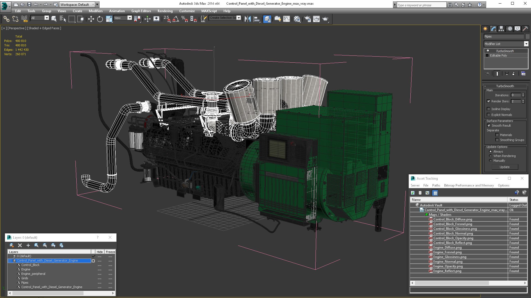Open Bitmap Performance and Memory menu
531x298 pixels.
[x=468, y=185]
